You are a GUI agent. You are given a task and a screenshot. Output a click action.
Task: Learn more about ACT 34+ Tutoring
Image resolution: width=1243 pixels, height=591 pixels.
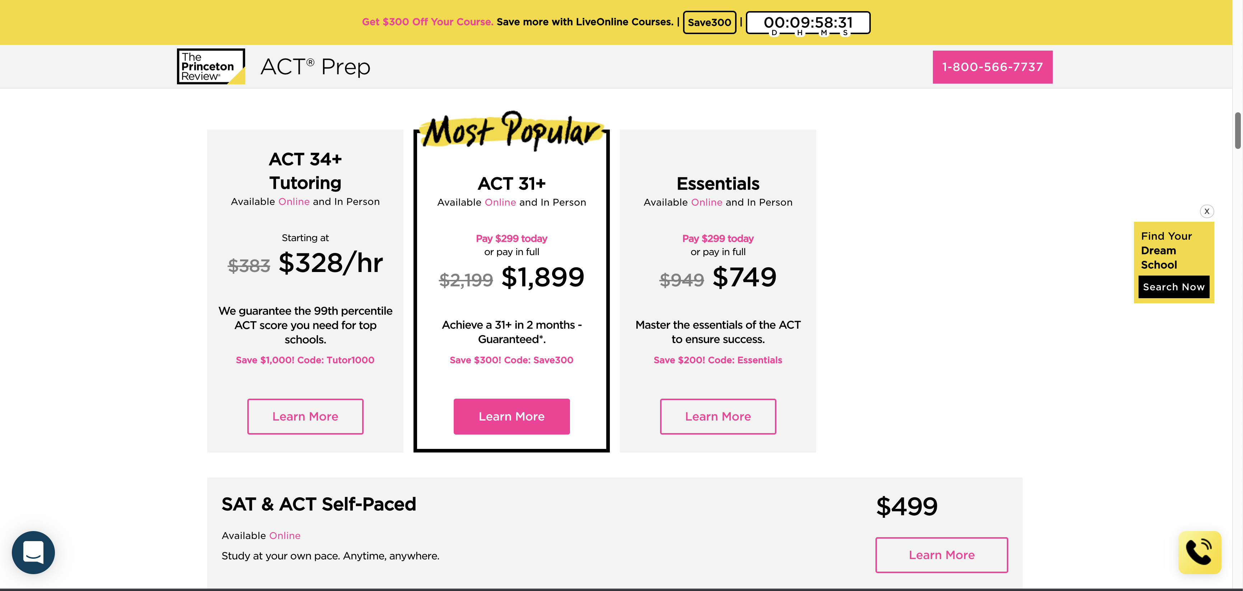pyautogui.click(x=305, y=416)
